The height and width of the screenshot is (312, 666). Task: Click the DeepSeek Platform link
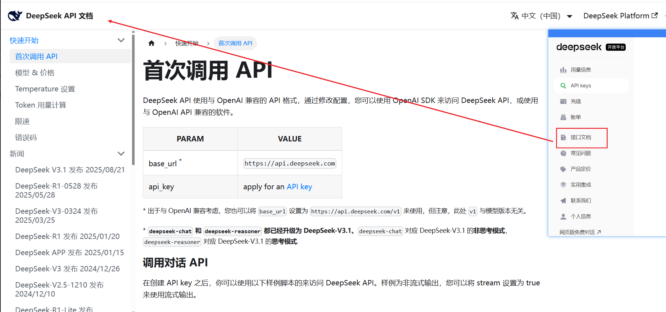click(x=620, y=16)
